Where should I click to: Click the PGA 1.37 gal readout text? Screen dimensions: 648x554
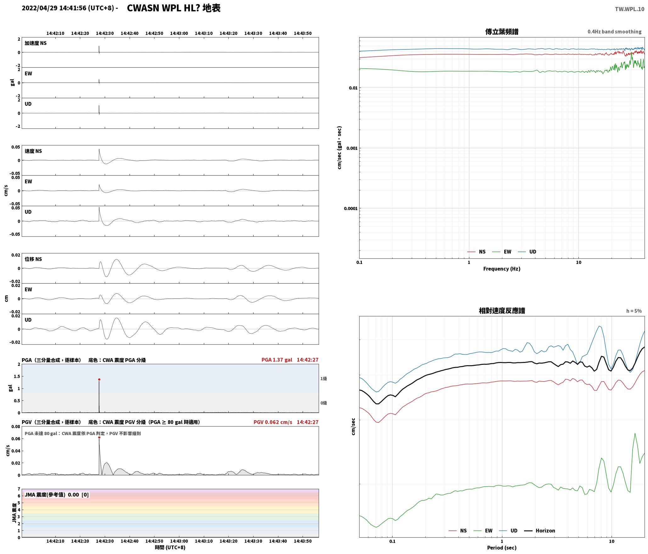point(277,360)
